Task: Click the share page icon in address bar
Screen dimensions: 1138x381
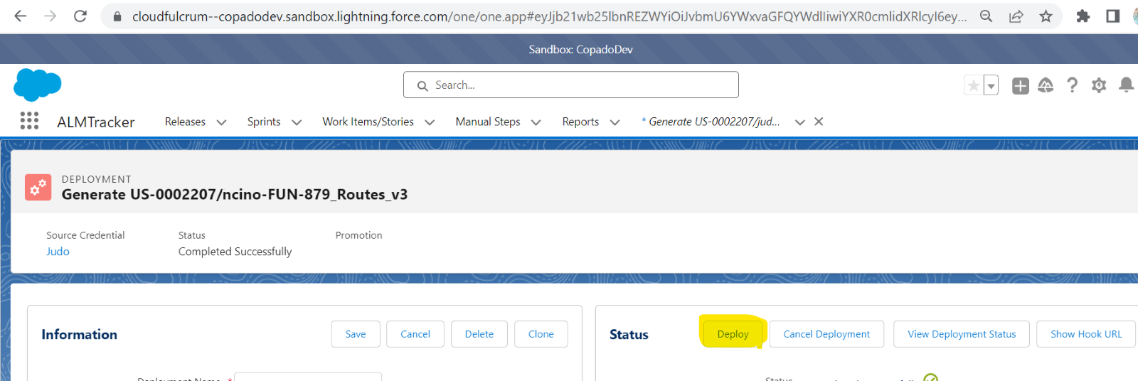Action: click(x=1016, y=16)
